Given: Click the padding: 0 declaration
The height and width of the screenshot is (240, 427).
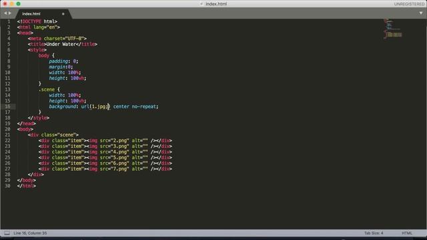Looking at the screenshot, I should coord(64,61).
